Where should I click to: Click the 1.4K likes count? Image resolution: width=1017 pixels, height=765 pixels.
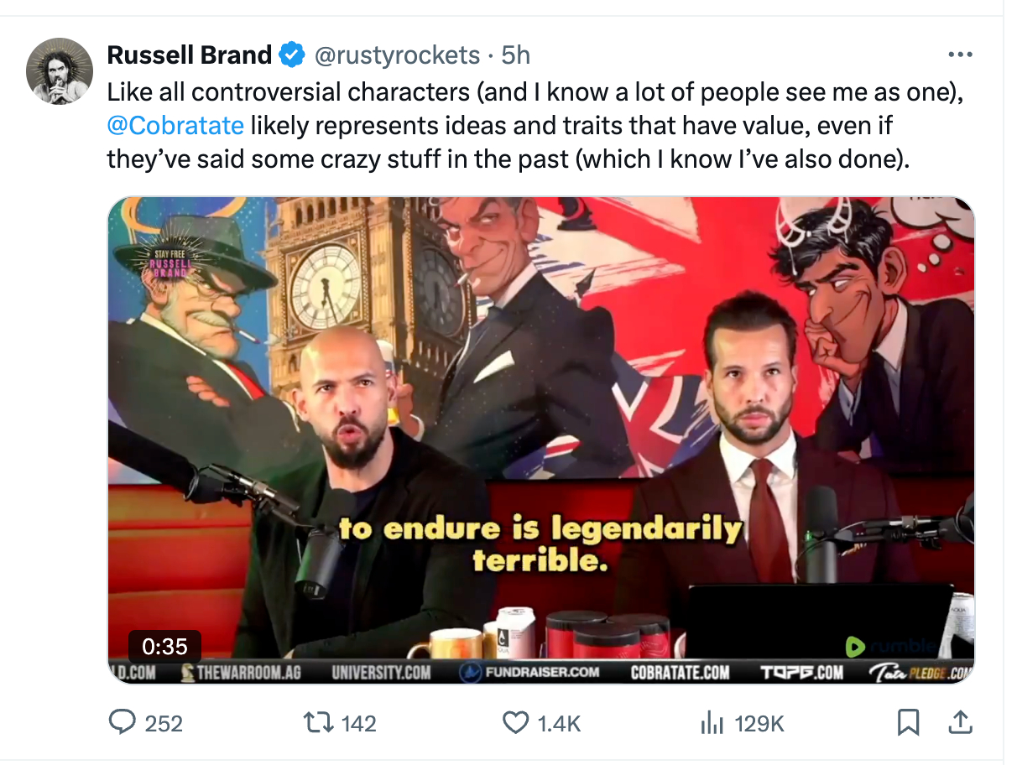click(557, 723)
